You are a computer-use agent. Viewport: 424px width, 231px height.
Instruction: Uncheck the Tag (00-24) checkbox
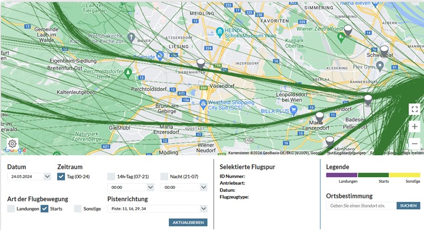[61, 176]
